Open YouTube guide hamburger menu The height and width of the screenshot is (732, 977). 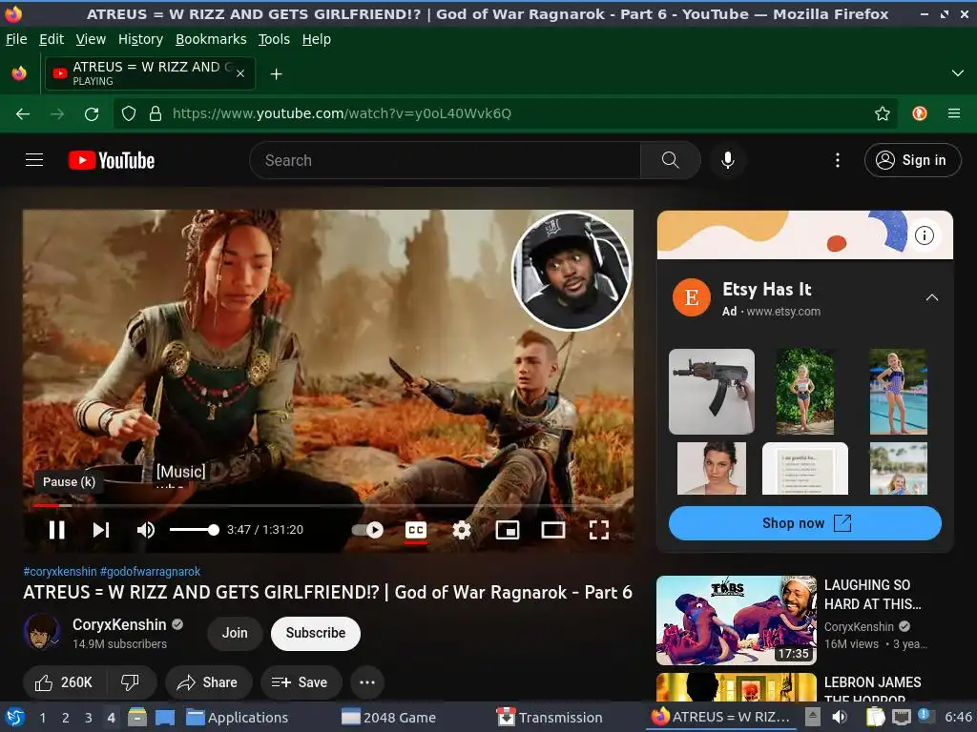point(34,160)
